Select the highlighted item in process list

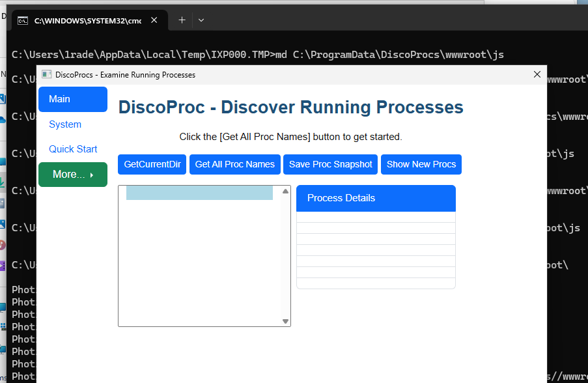[199, 193]
